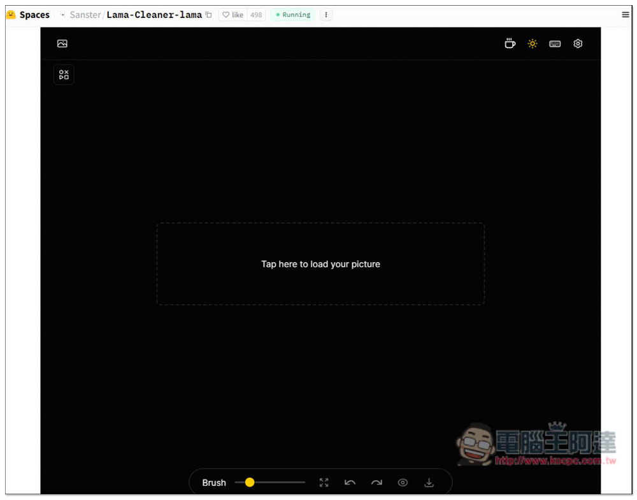The height and width of the screenshot is (500, 637).
Task: Expand the hamburger menu at top right
Action: click(626, 15)
